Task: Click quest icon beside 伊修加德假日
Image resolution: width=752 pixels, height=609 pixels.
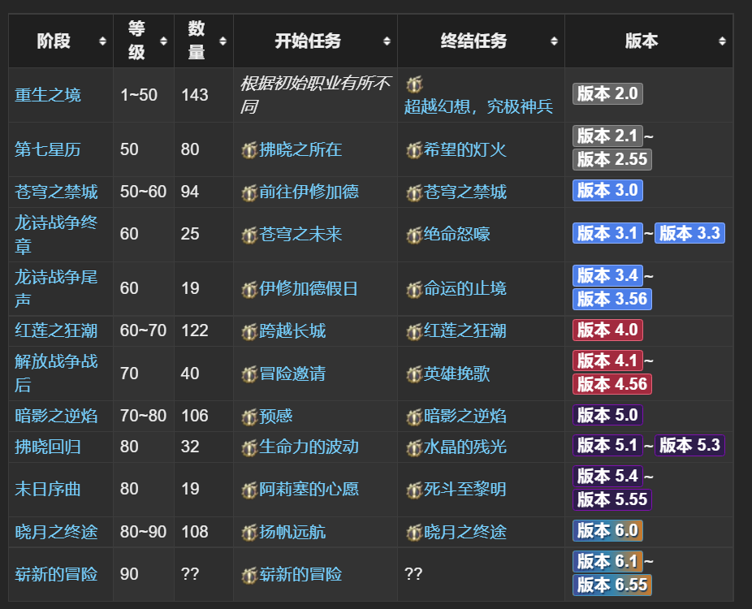Action: coord(249,289)
